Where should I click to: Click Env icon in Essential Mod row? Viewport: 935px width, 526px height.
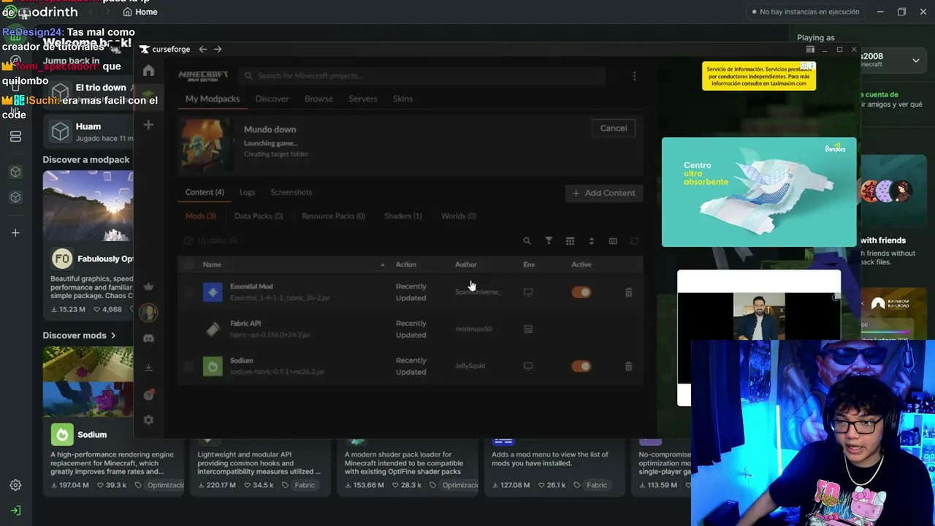click(x=528, y=292)
